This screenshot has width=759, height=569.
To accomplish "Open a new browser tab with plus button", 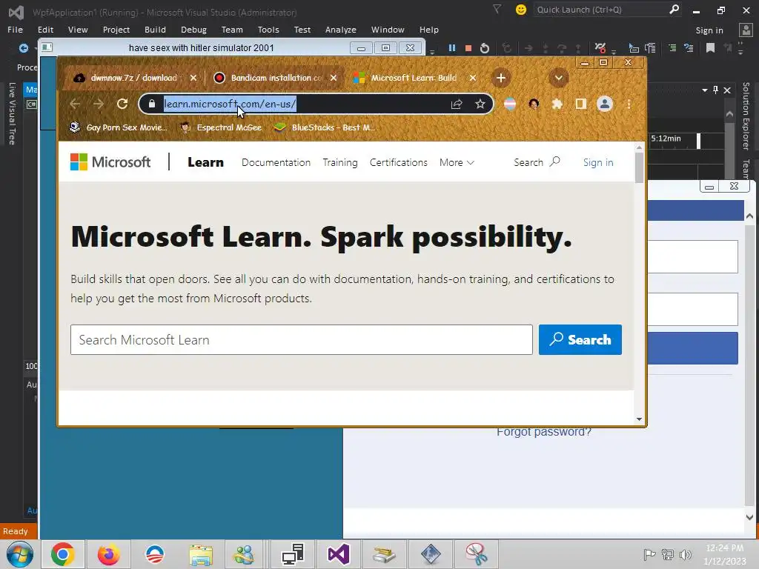I will pyautogui.click(x=501, y=77).
